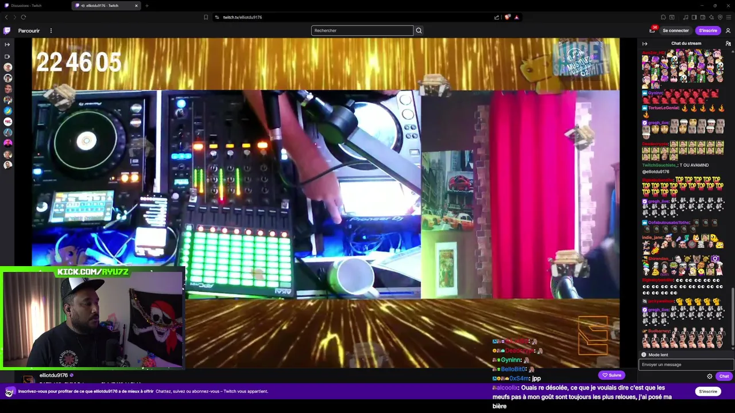Click the TortueLeGenial username in chat

(663, 108)
